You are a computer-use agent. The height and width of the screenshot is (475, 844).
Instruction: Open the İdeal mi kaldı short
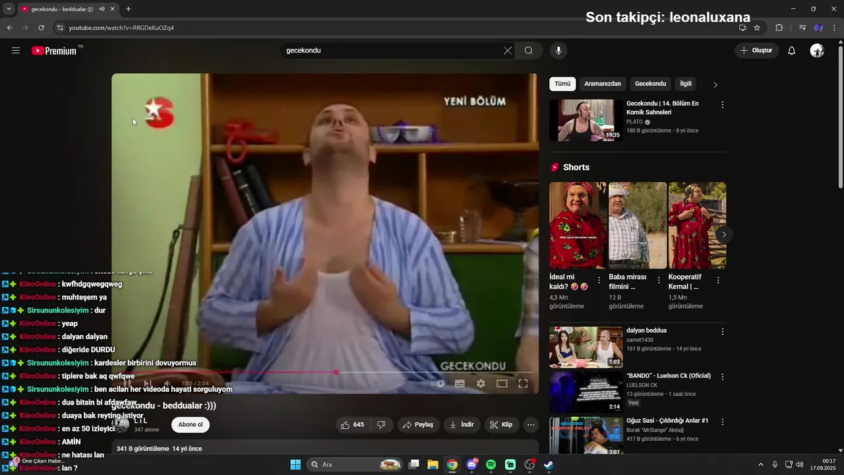pyautogui.click(x=578, y=226)
